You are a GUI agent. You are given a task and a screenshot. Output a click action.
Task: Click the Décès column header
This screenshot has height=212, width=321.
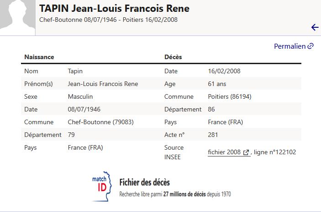173,57
